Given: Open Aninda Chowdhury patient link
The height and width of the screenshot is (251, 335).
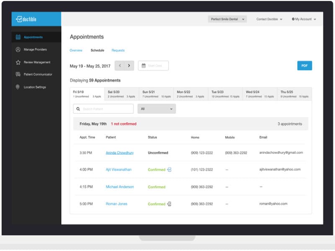Looking at the screenshot, I should coord(120,153).
